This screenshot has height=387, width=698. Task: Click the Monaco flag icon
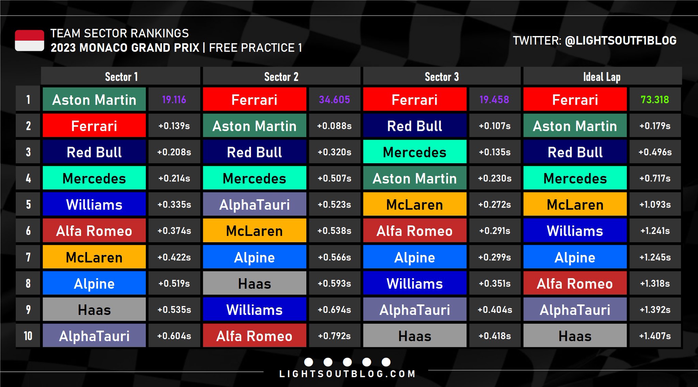click(30, 40)
